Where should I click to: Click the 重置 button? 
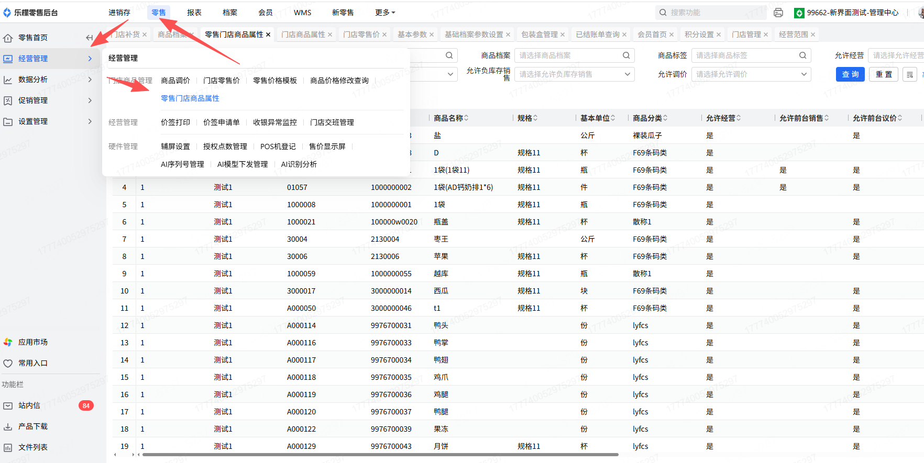884,74
